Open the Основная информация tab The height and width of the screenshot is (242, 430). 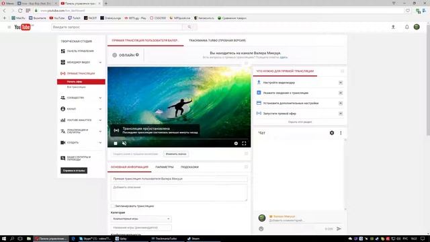[129, 167]
